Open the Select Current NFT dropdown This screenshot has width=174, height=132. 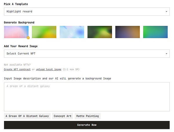click(x=86, y=53)
